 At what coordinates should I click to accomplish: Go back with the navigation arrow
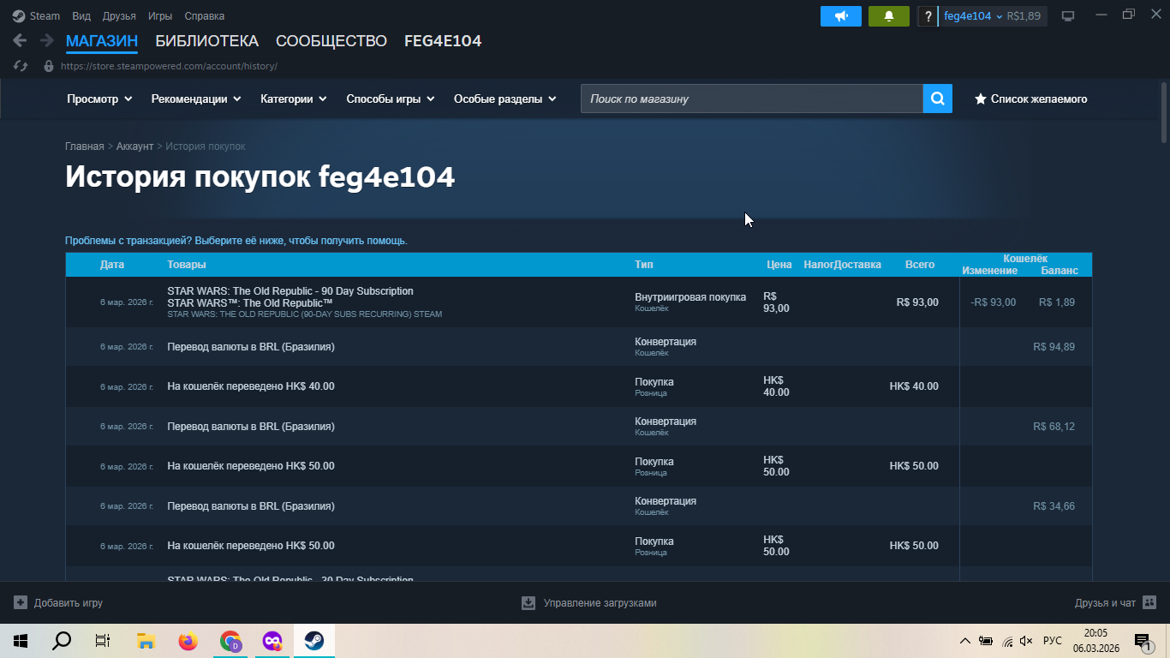coord(20,40)
